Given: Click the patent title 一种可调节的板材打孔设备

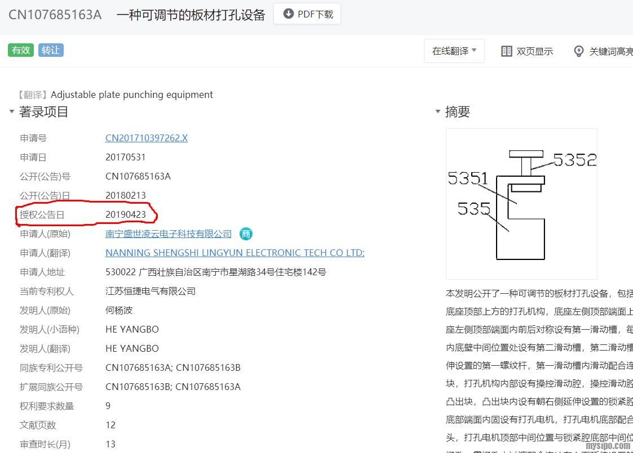Looking at the screenshot, I should pyautogui.click(x=191, y=15).
